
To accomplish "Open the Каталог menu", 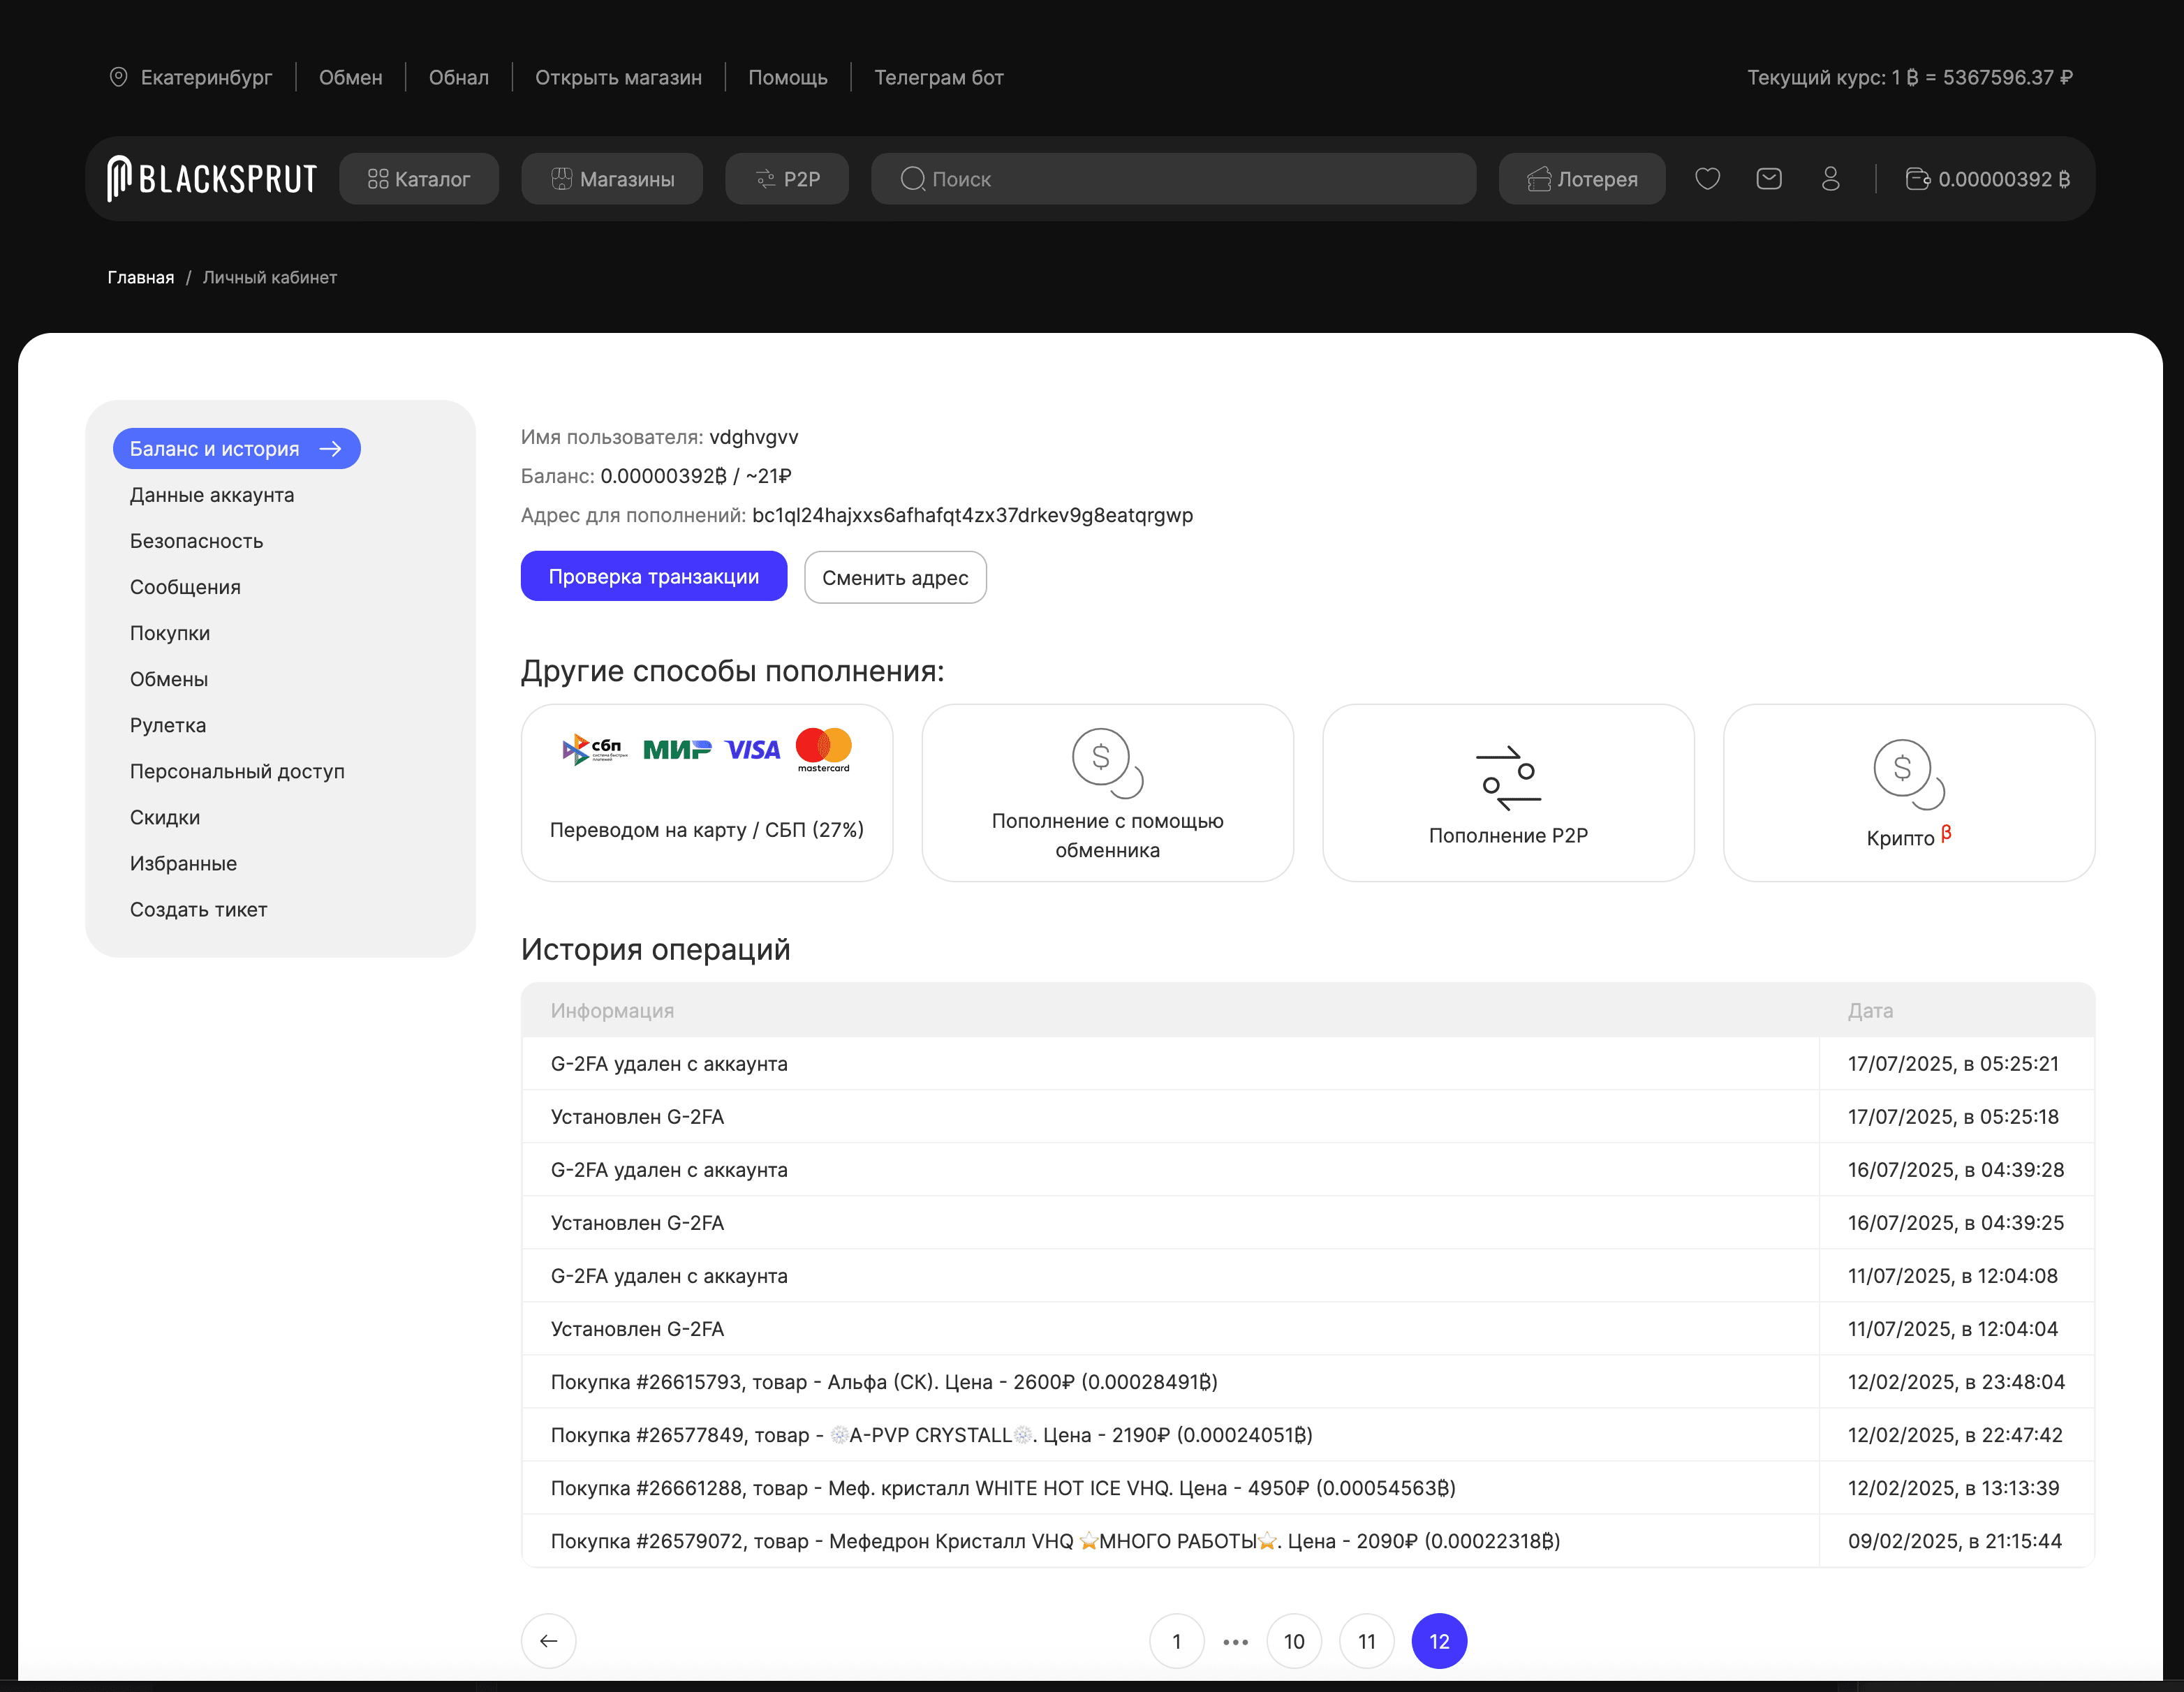I will tap(418, 179).
